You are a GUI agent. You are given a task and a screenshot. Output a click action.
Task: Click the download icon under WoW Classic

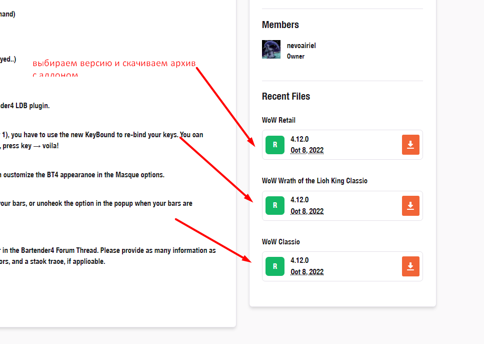click(x=410, y=266)
